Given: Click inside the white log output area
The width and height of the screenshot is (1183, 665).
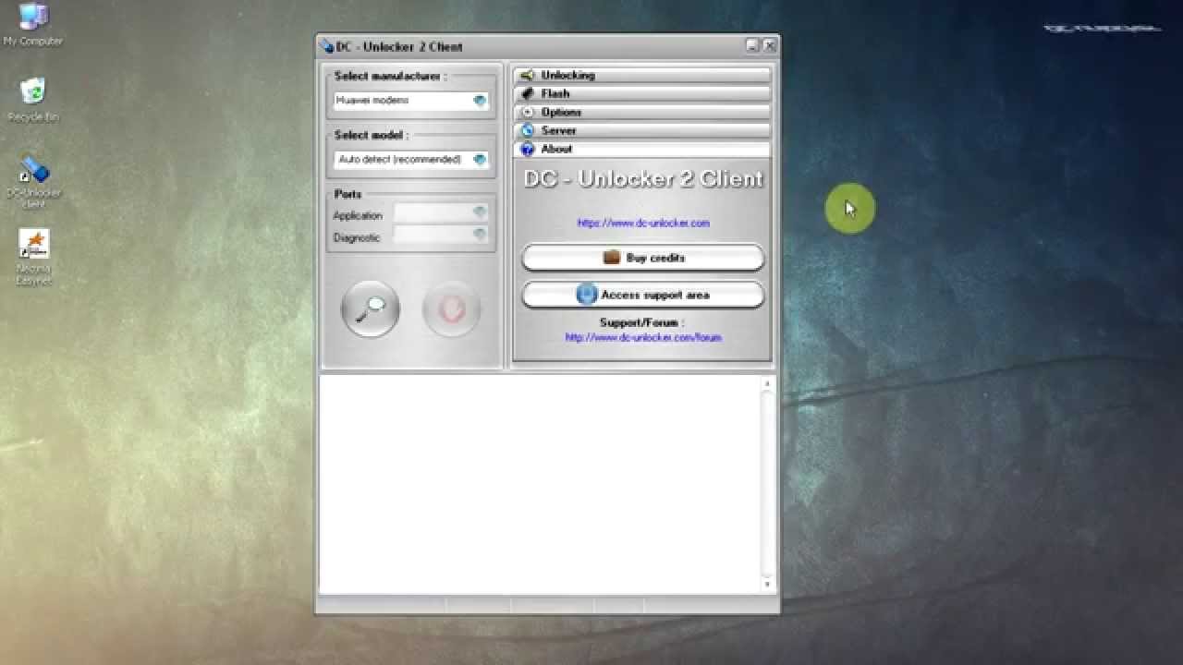Looking at the screenshot, I should pos(541,483).
